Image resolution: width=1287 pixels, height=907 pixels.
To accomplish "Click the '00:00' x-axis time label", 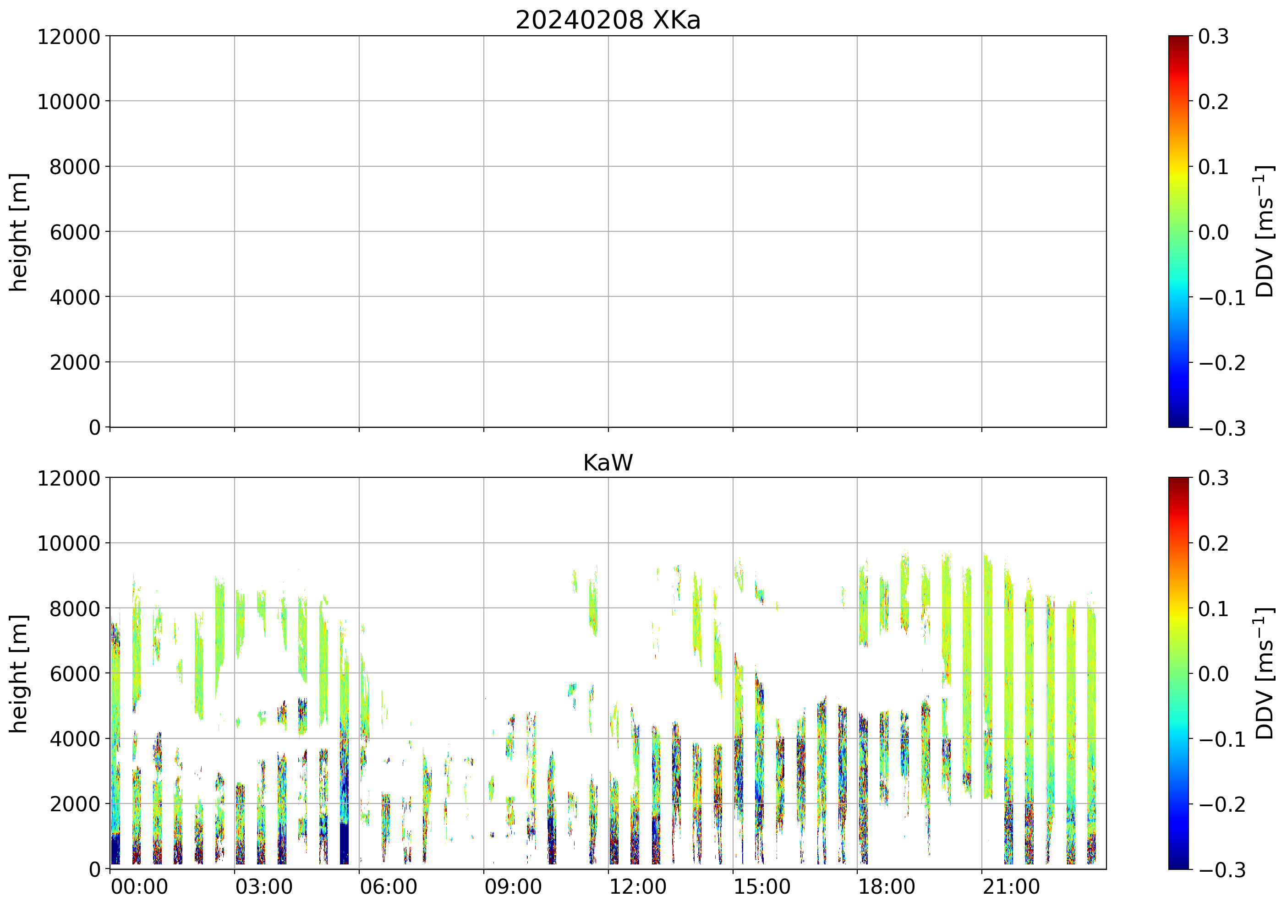I will pos(139,887).
